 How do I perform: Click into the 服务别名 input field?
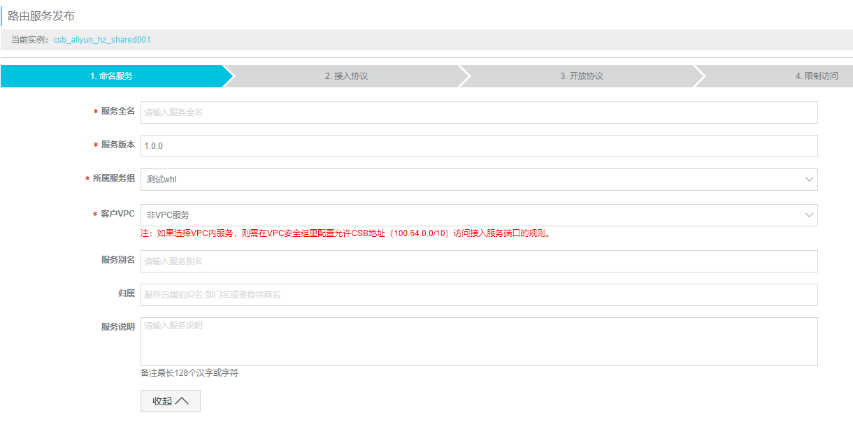pyautogui.click(x=478, y=261)
